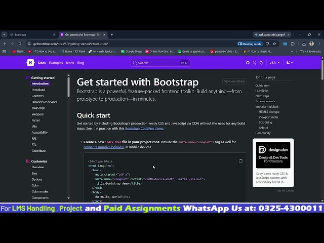Open the proper responsive behavior link

[104, 147]
